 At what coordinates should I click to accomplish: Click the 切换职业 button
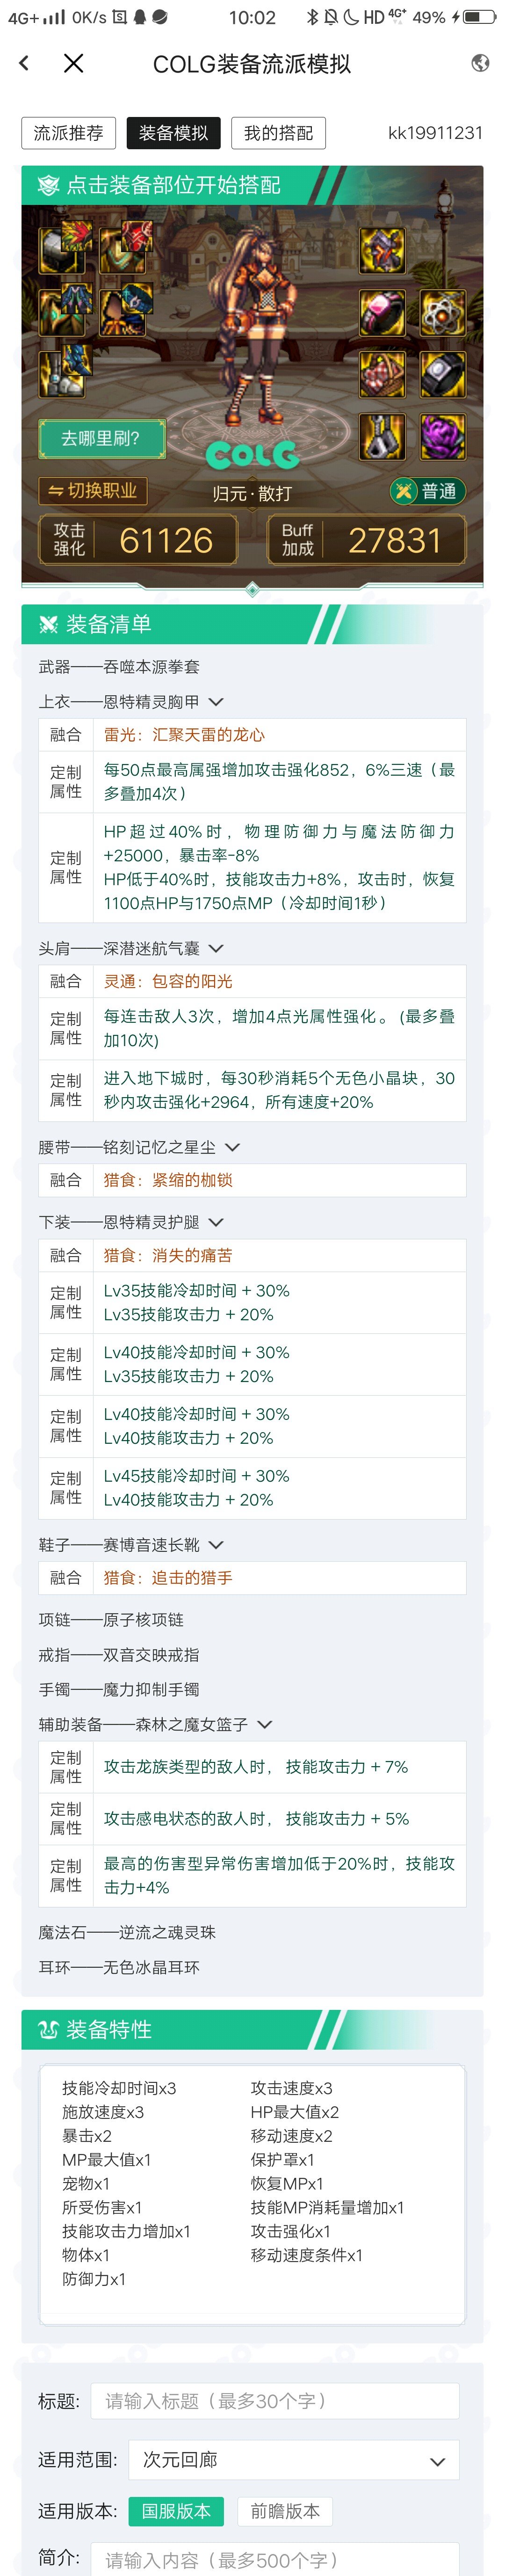coord(92,491)
